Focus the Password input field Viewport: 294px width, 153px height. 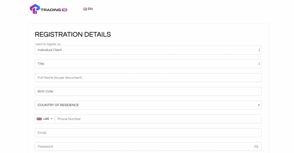[144, 146]
